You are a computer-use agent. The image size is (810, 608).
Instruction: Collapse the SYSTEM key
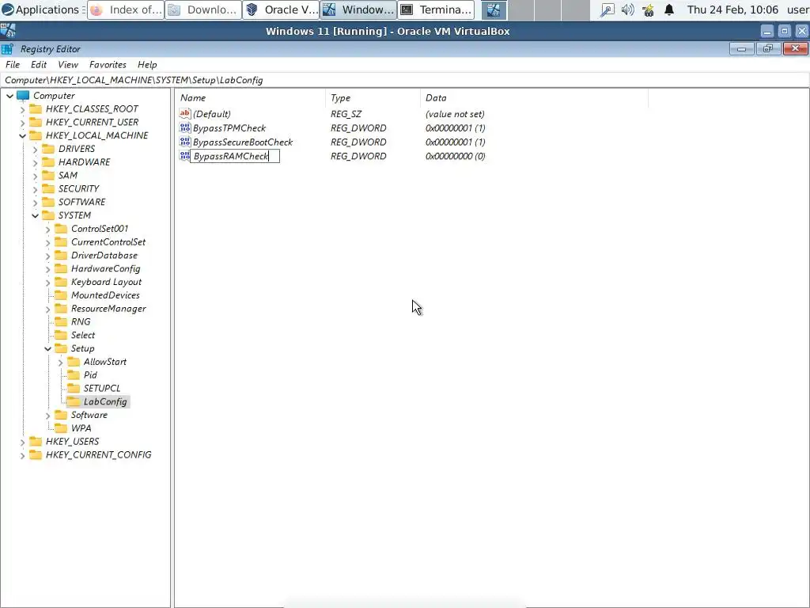[x=35, y=215]
